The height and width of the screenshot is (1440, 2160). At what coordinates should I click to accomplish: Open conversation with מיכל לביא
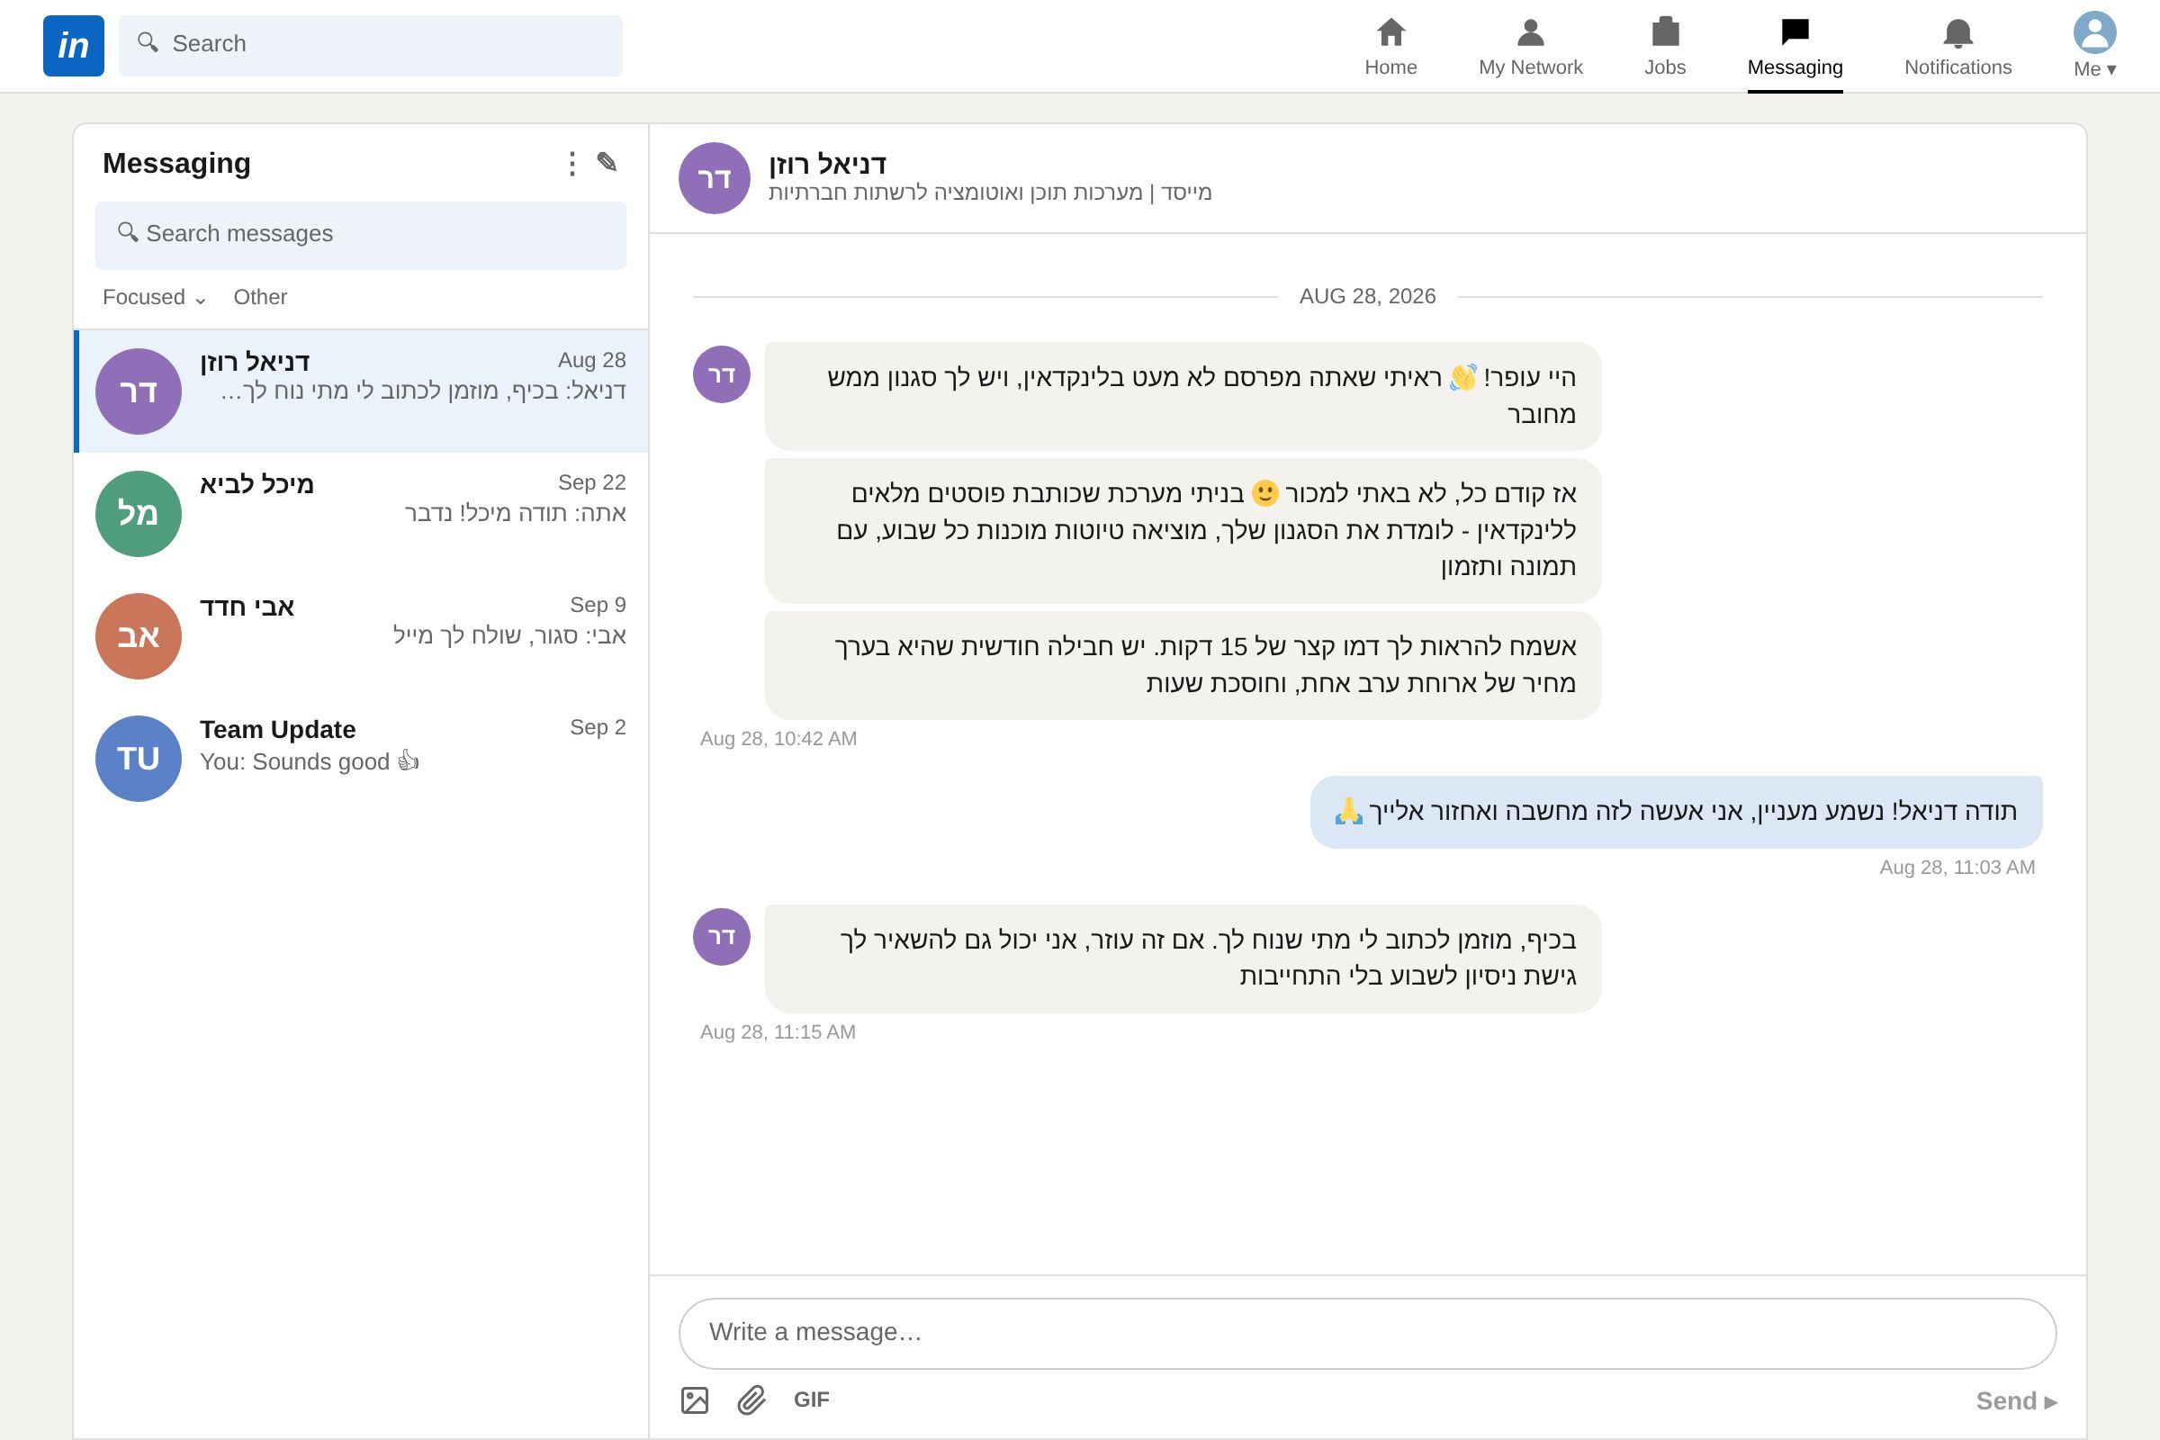tap(361, 513)
